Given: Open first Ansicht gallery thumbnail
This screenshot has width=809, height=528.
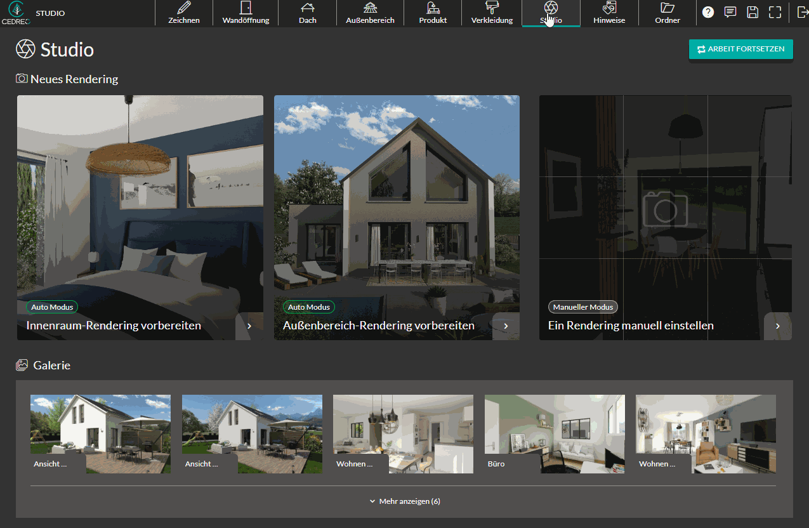Looking at the screenshot, I should pos(100,434).
